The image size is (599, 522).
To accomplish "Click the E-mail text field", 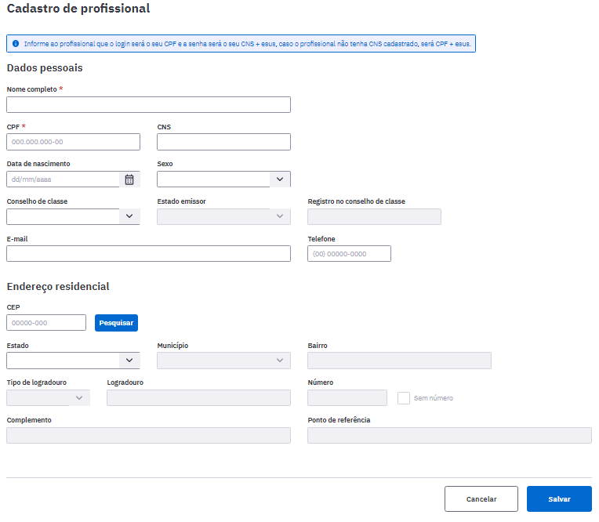I will pyautogui.click(x=149, y=254).
